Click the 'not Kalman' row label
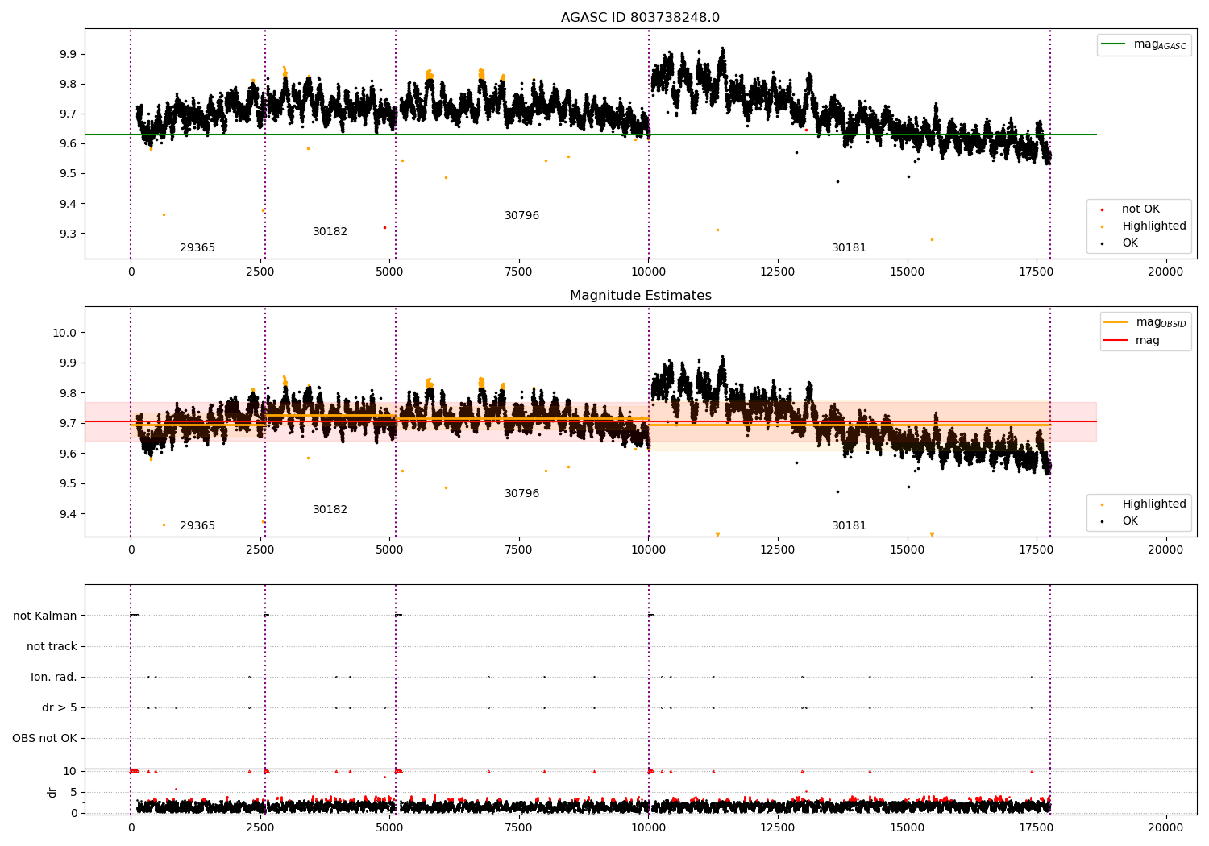Screen dimensions: 1209x846 [x=45, y=616]
